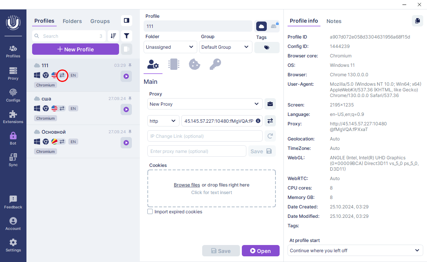Open the key settings tab icon
Image resolution: width=427 pixels, height=262 pixels.
(x=215, y=64)
